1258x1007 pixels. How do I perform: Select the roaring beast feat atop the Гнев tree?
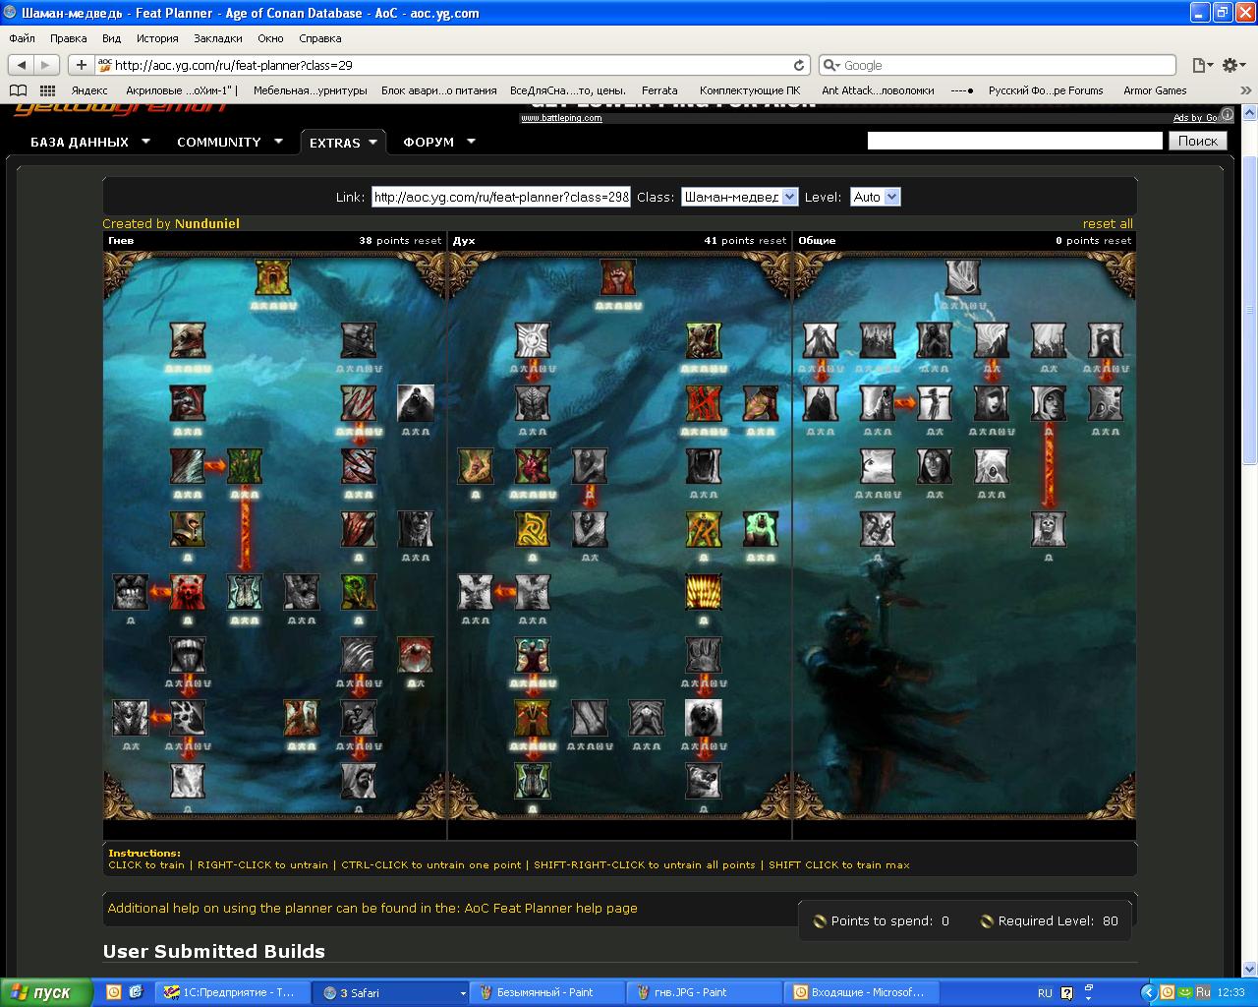pos(273,277)
